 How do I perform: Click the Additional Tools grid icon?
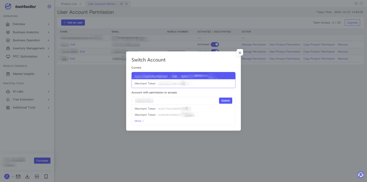pos(8,107)
